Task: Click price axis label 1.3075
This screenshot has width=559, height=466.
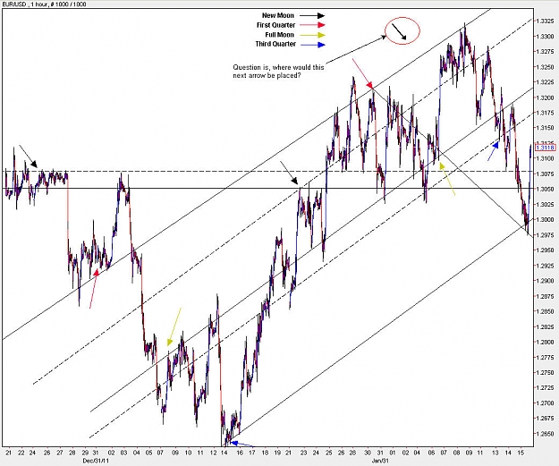Action: point(545,174)
